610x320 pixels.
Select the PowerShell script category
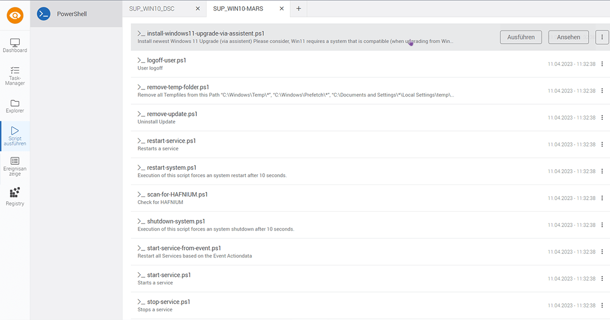click(71, 14)
